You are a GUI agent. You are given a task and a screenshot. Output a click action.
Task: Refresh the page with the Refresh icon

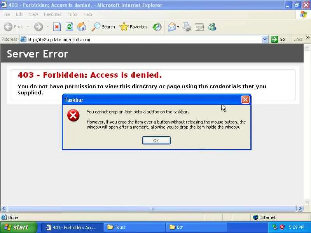coord(69,27)
